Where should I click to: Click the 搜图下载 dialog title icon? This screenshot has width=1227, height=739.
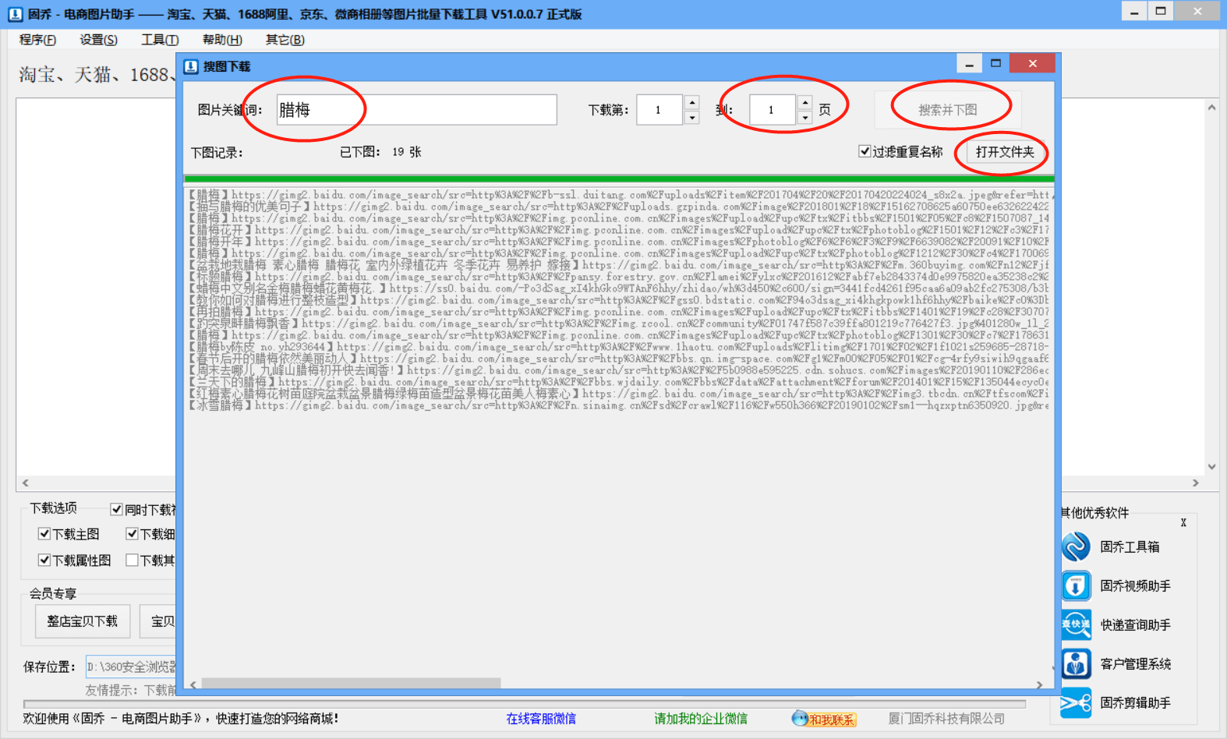[x=191, y=66]
